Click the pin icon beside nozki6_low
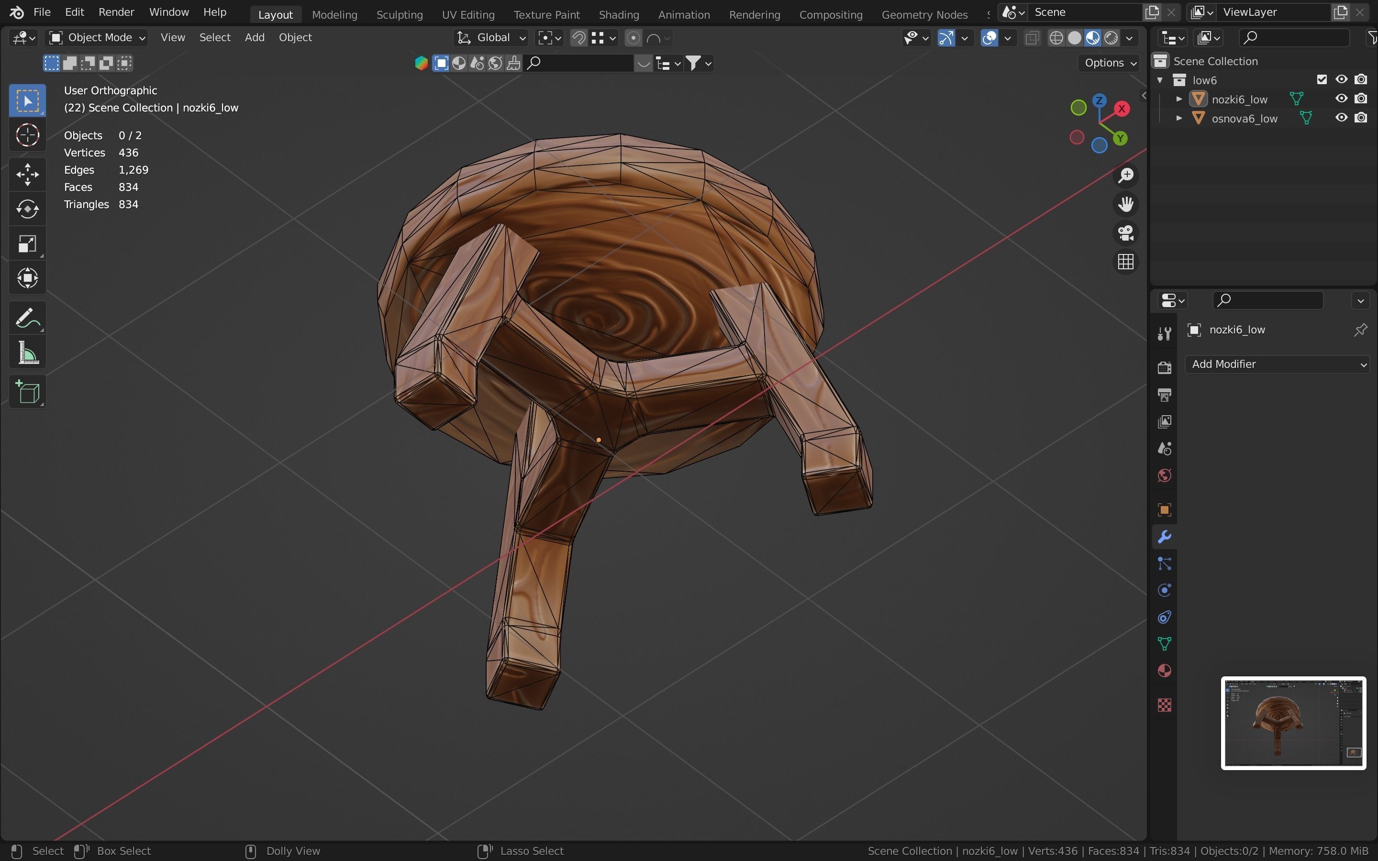The height and width of the screenshot is (861, 1378). pos(1360,330)
